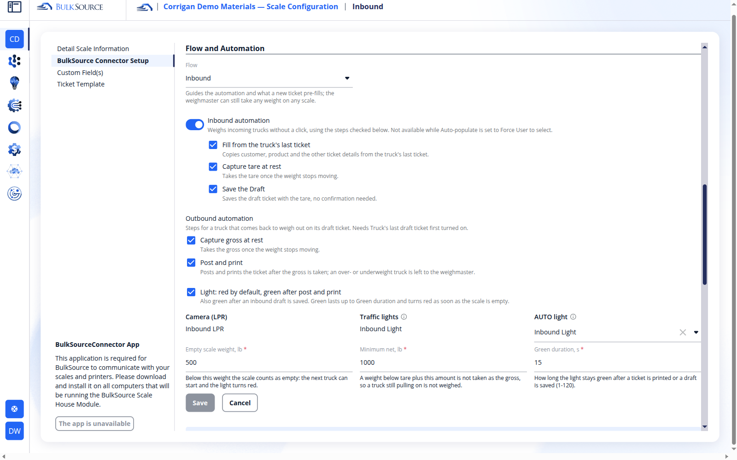The image size is (737, 460).
Task: Click the form panel scroll up arrow
Action: click(x=705, y=47)
